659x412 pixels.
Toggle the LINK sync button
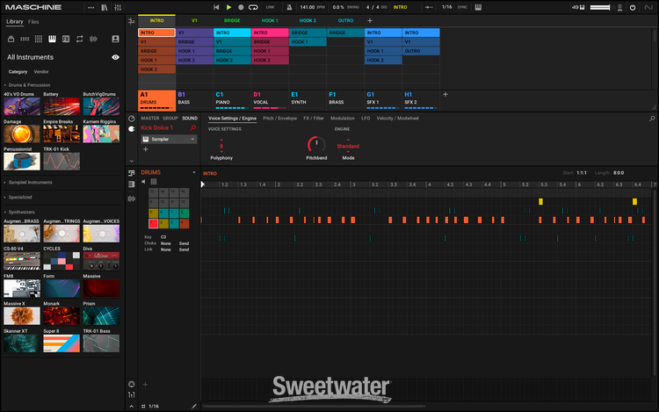point(270,7)
